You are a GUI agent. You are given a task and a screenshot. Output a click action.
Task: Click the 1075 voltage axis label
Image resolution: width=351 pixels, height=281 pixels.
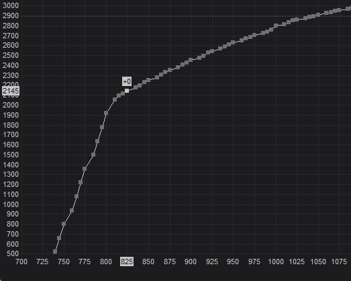[339, 262]
